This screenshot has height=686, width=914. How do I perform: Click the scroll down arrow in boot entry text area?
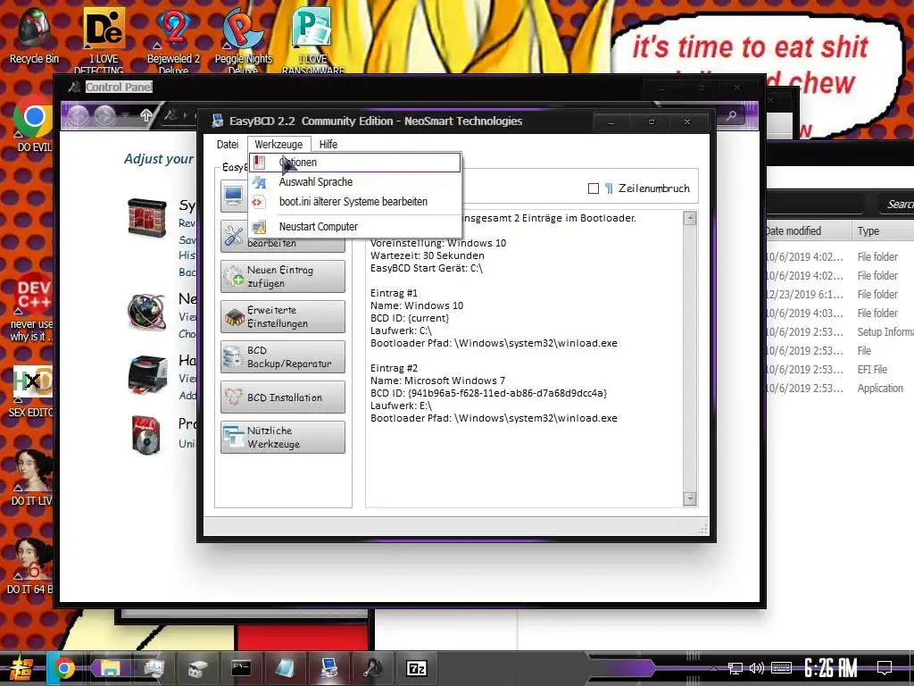[690, 498]
